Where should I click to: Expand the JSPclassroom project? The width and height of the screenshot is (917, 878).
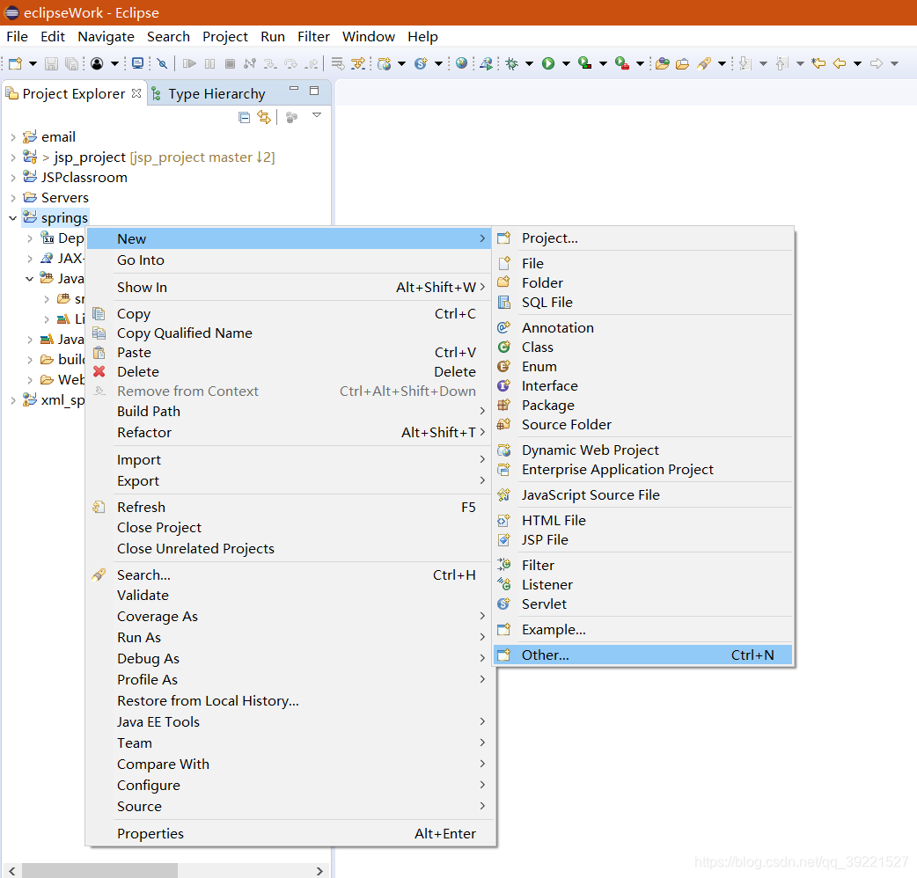(x=13, y=178)
